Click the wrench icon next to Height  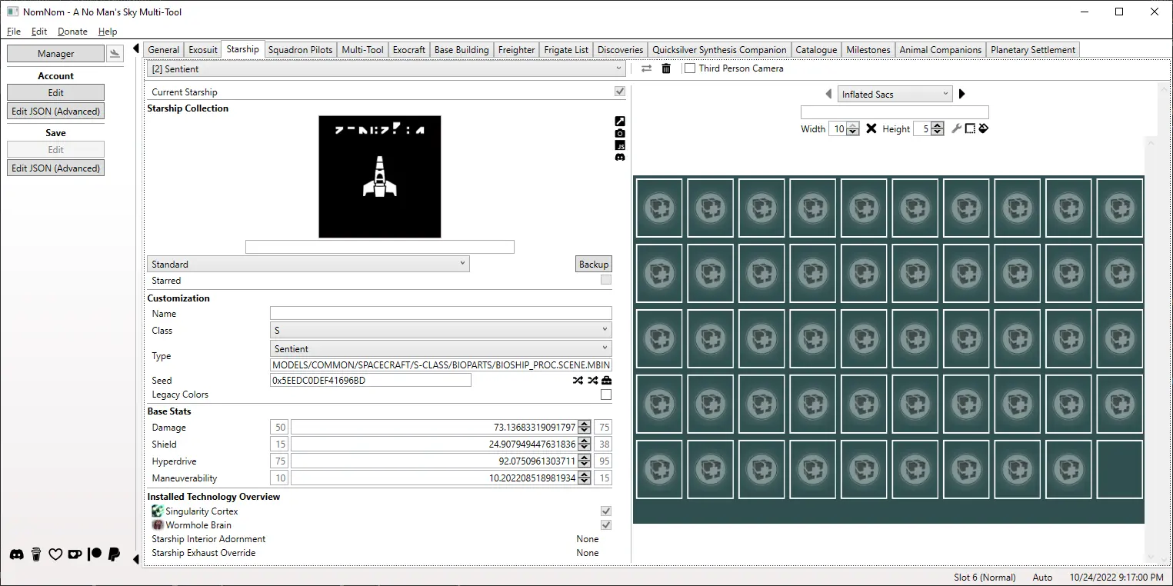956,128
